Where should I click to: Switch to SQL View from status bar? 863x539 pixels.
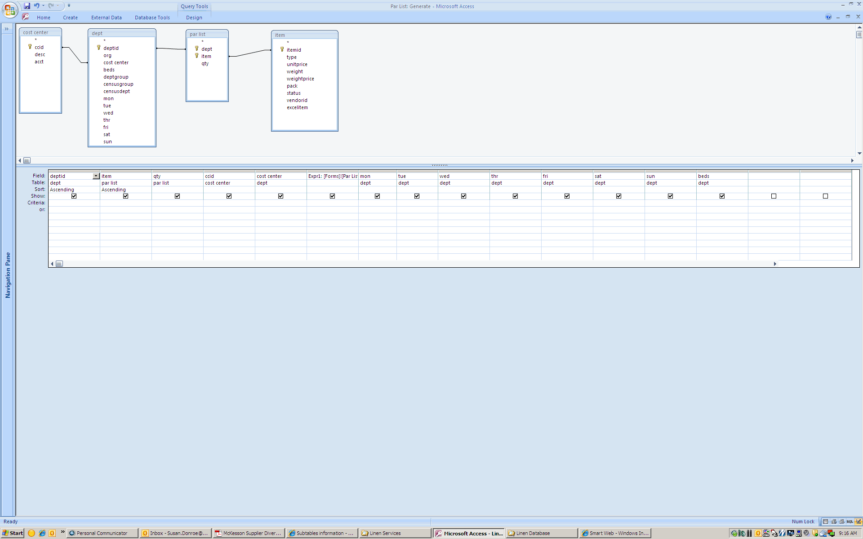850,521
